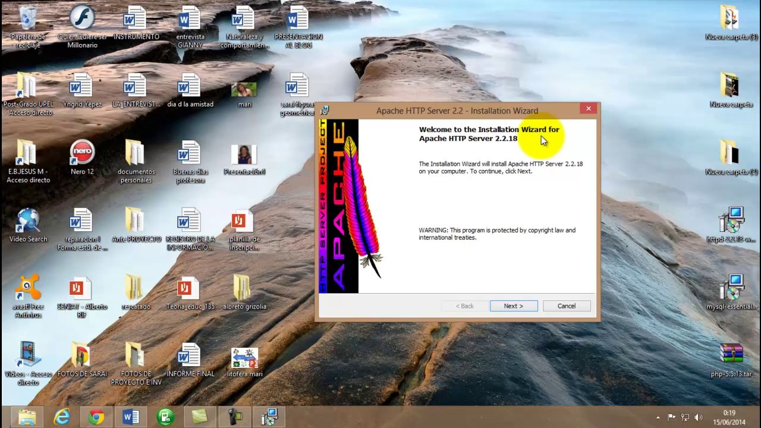Select the Papelera de reciclaje desktop icon
Viewport: 761px width, 428px height.
[x=28, y=27]
